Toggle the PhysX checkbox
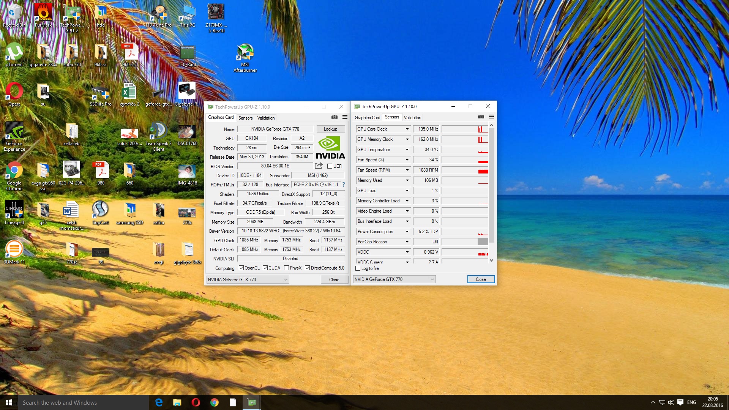The height and width of the screenshot is (410, 729). [x=286, y=268]
